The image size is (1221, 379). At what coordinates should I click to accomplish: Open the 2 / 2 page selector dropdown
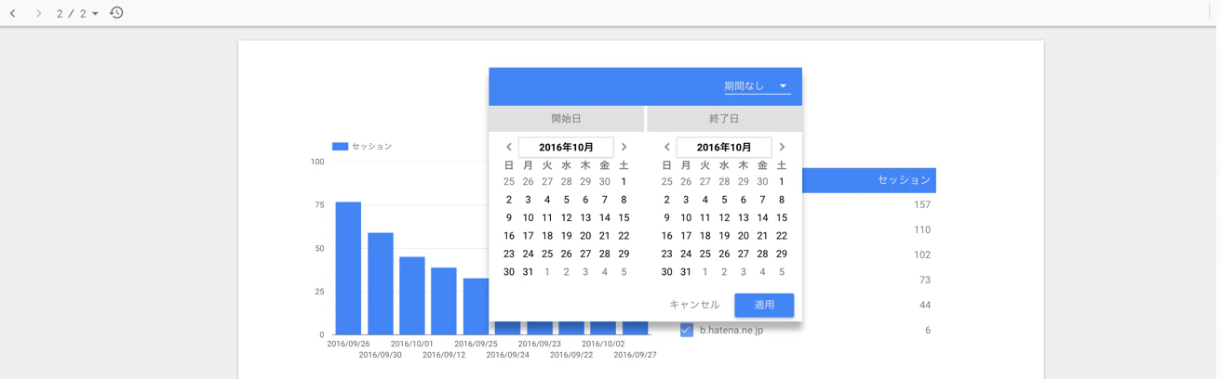77,13
